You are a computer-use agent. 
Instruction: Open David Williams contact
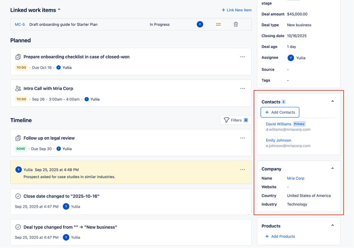coord(278,124)
